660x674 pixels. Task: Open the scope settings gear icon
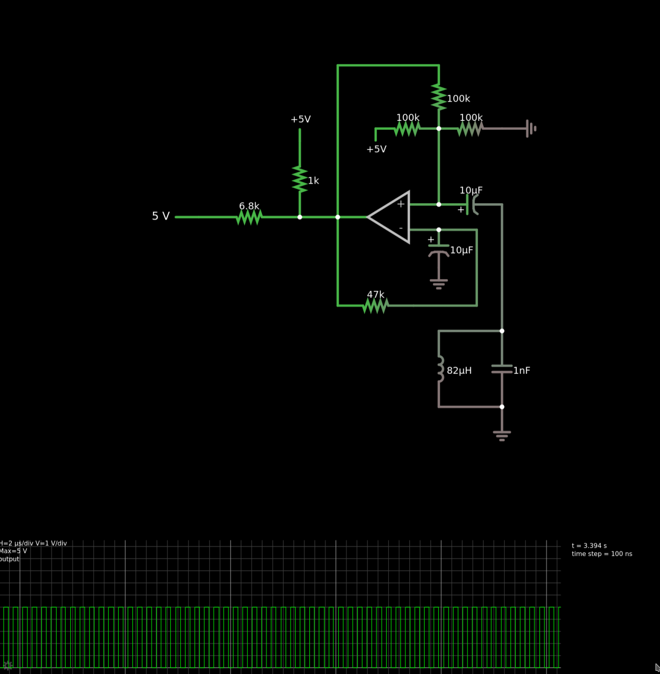pyautogui.click(x=7, y=665)
